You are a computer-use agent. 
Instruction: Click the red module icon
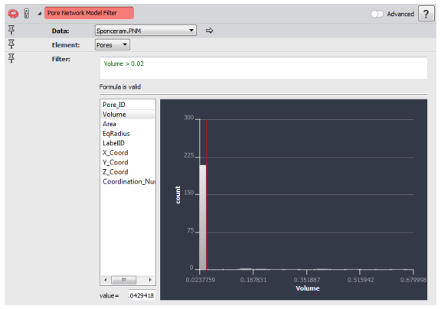[x=13, y=13]
